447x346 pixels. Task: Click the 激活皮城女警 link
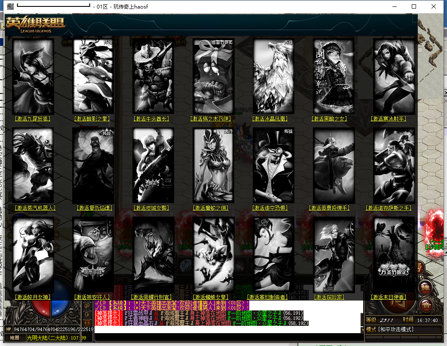(152, 208)
